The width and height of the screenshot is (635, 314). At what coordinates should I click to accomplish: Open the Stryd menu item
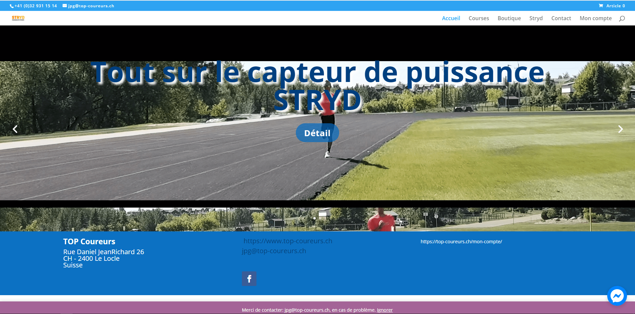coord(536,18)
